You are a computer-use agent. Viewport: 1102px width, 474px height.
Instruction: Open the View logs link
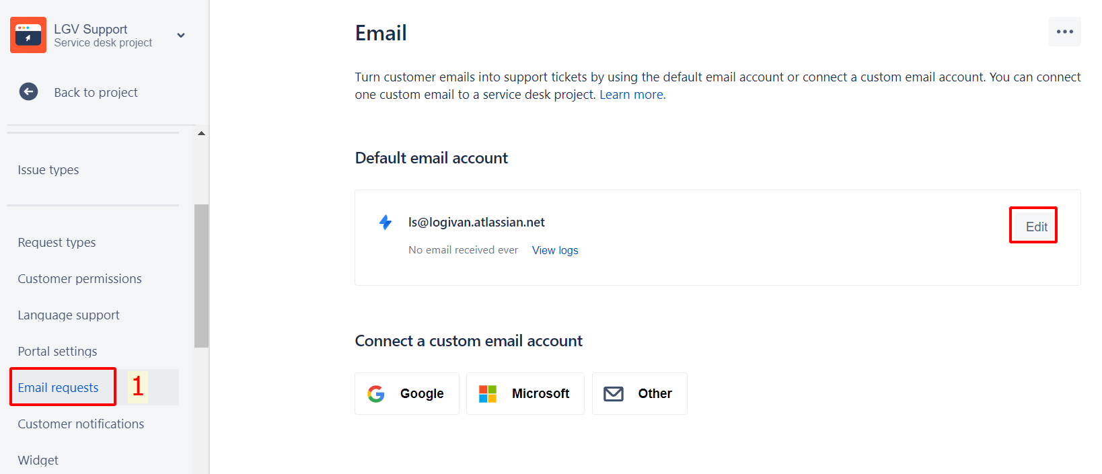tap(555, 250)
